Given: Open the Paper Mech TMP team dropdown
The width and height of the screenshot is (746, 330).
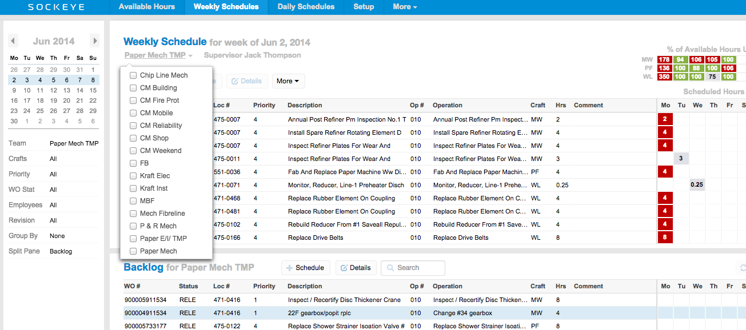Looking at the screenshot, I should click(x=158, y=55).
